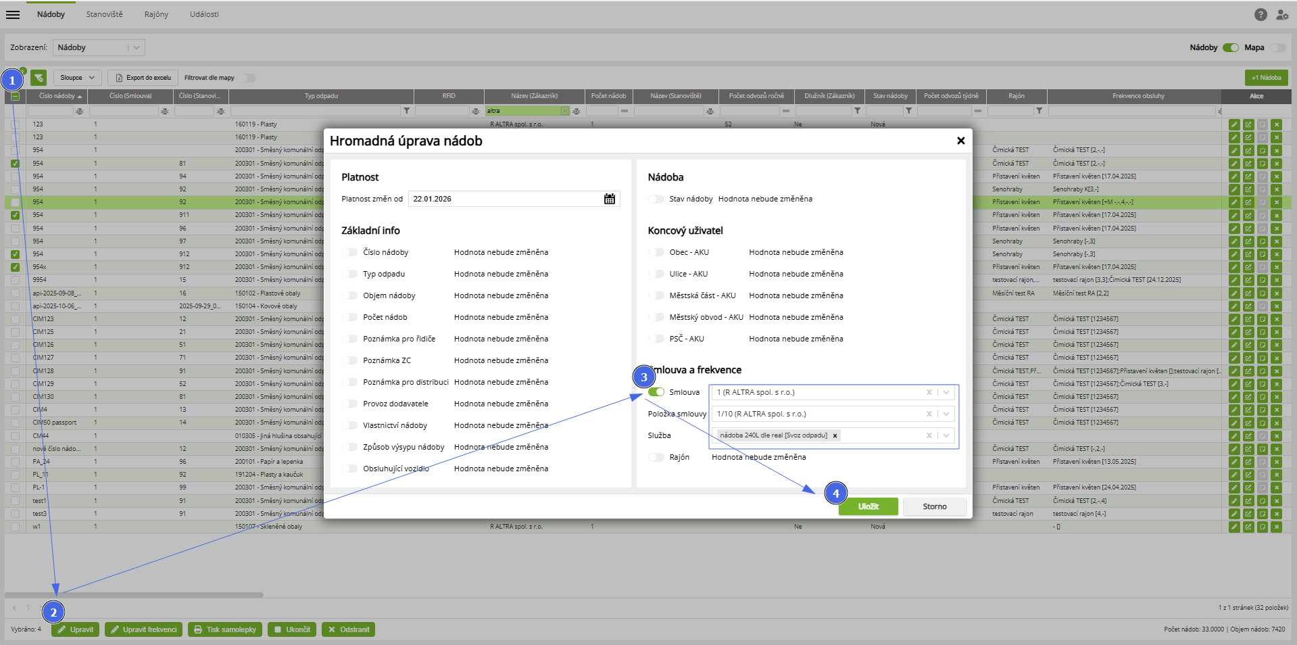Open the user settings icon
Image resolution: width=1297 pixels, height=645 pixels.
click(1281, 14)
